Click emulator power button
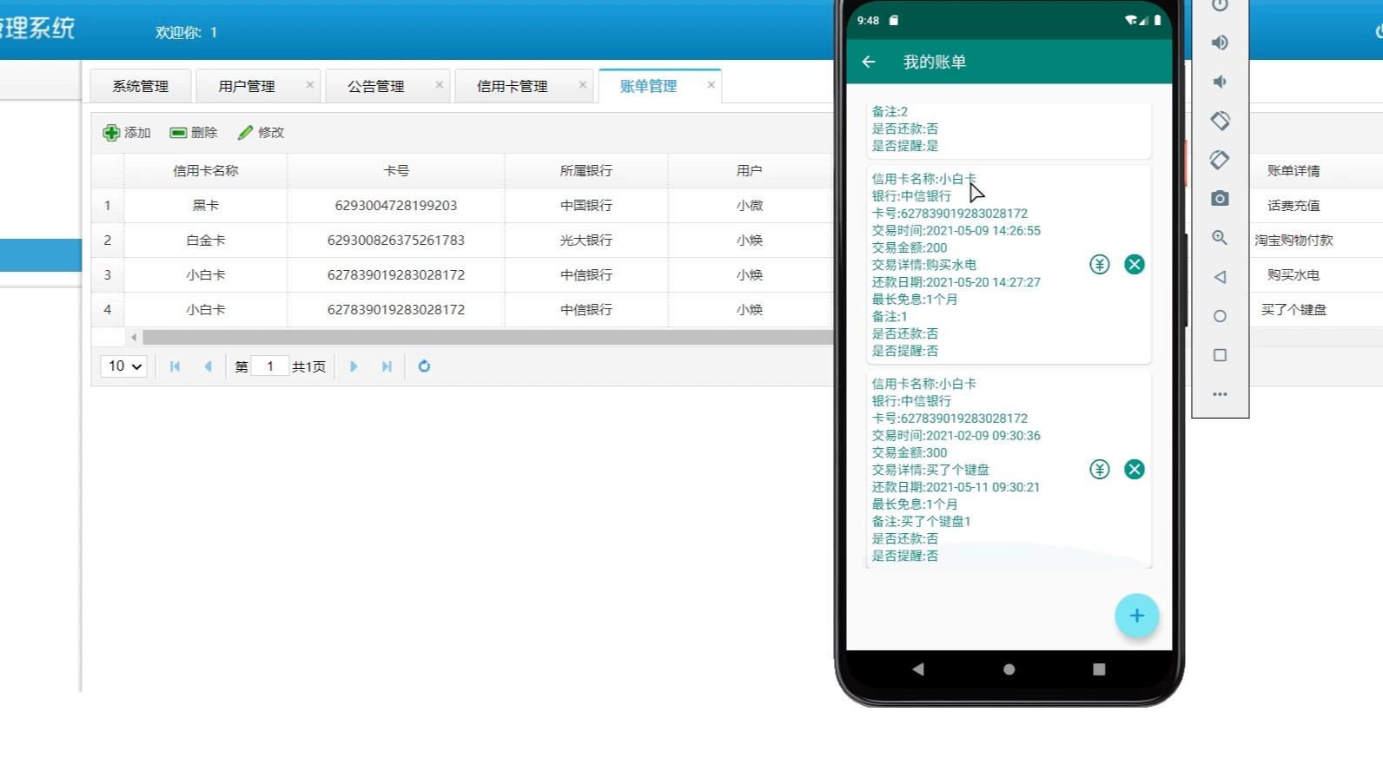The width and height of the screenshot is (1383, 778). 1220,5
